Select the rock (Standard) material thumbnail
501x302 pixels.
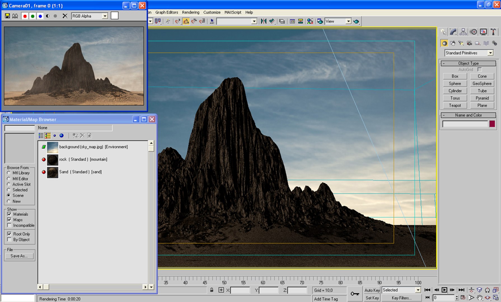click(x=53, y=160)
